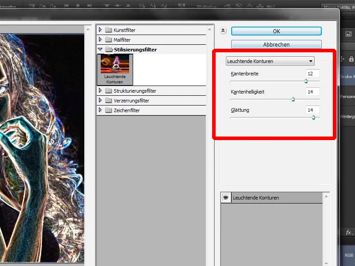Collapse the Stilisierungsfilter folder
Viewport: 355px width, 266px height.
(100, 49)
